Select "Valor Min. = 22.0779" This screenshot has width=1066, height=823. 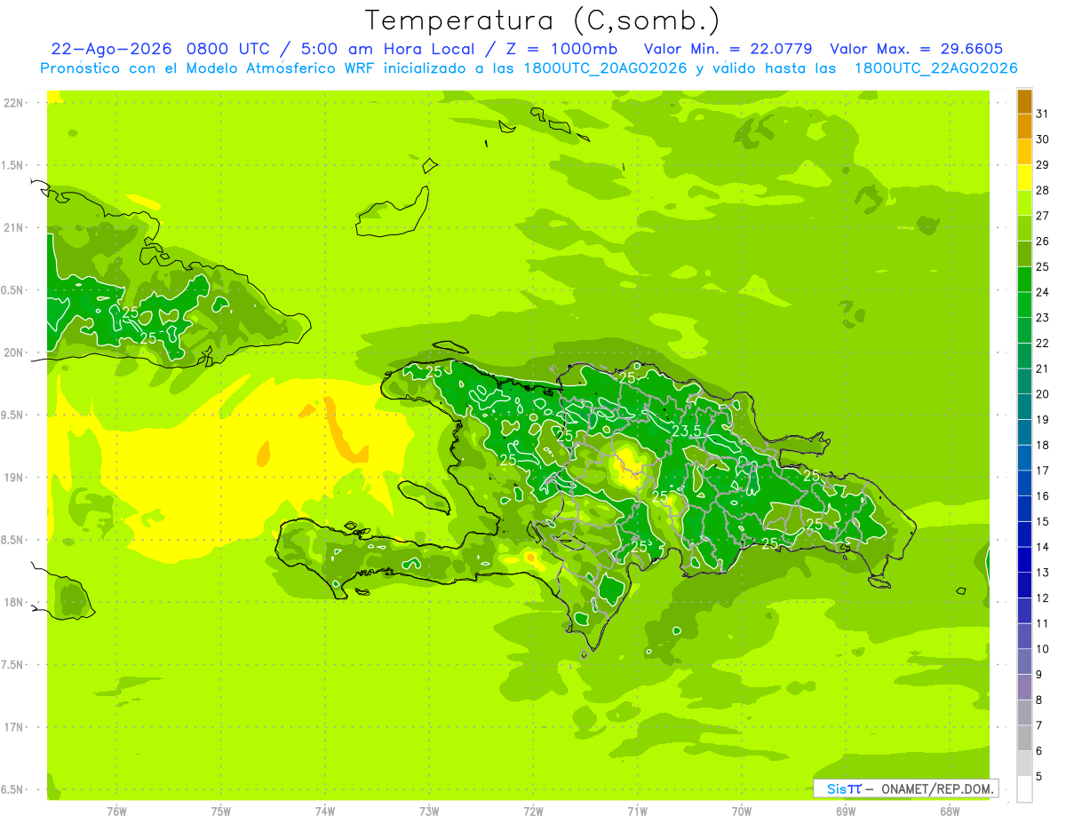point(728,49)
